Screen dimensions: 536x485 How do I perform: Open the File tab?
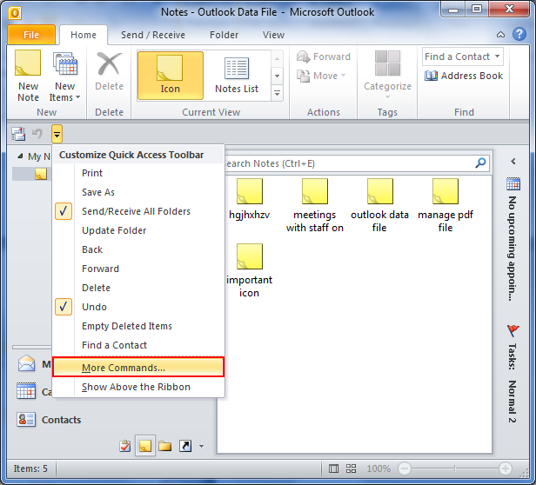coord(31,35)
